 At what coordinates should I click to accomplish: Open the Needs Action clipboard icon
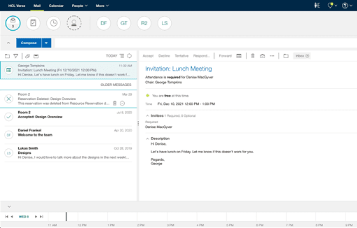tap(33, 23)
